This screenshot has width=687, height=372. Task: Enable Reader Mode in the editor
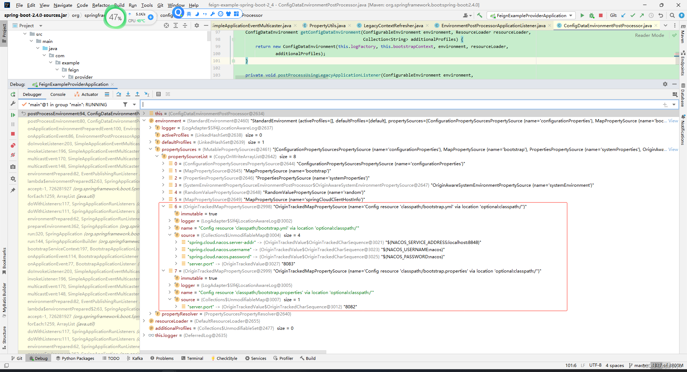coord(650,35)
